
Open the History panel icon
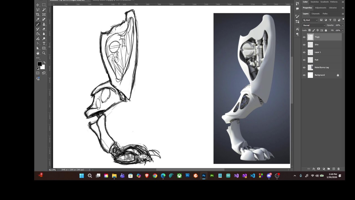coord(297,4)
